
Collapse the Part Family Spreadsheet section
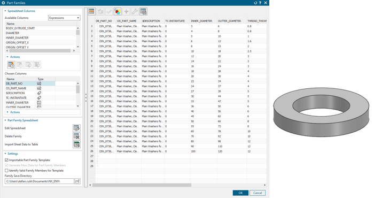click(5, 120)
